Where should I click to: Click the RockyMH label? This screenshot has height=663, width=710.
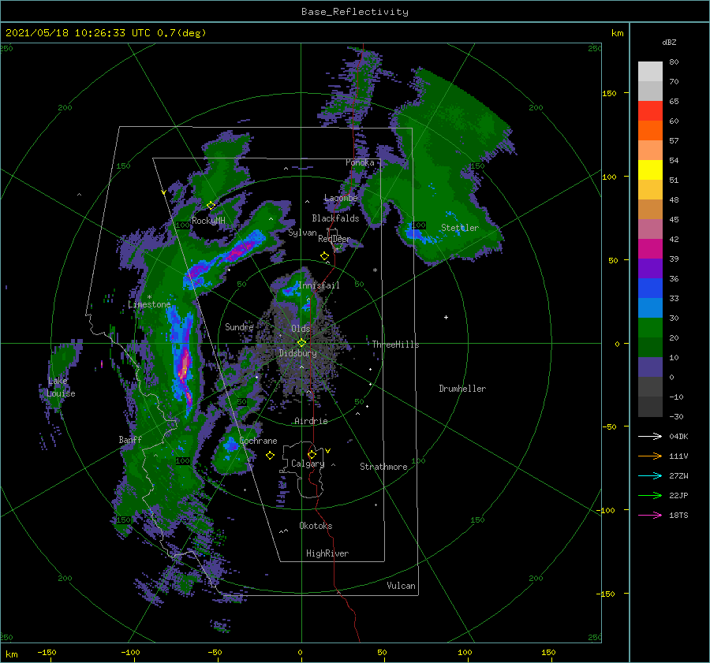pyautogui.click(x=208, y=221)
